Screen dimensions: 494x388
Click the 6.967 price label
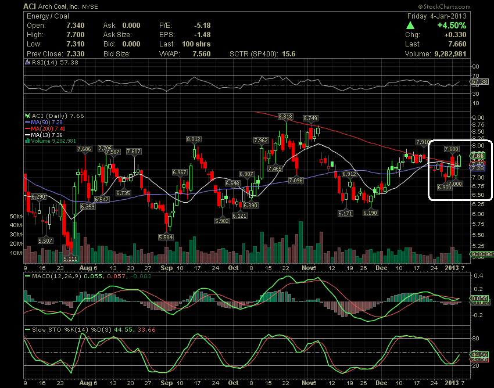180,173
